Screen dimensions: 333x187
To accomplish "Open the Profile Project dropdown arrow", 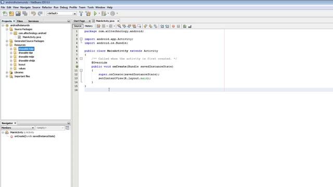I will pos(117,14).
